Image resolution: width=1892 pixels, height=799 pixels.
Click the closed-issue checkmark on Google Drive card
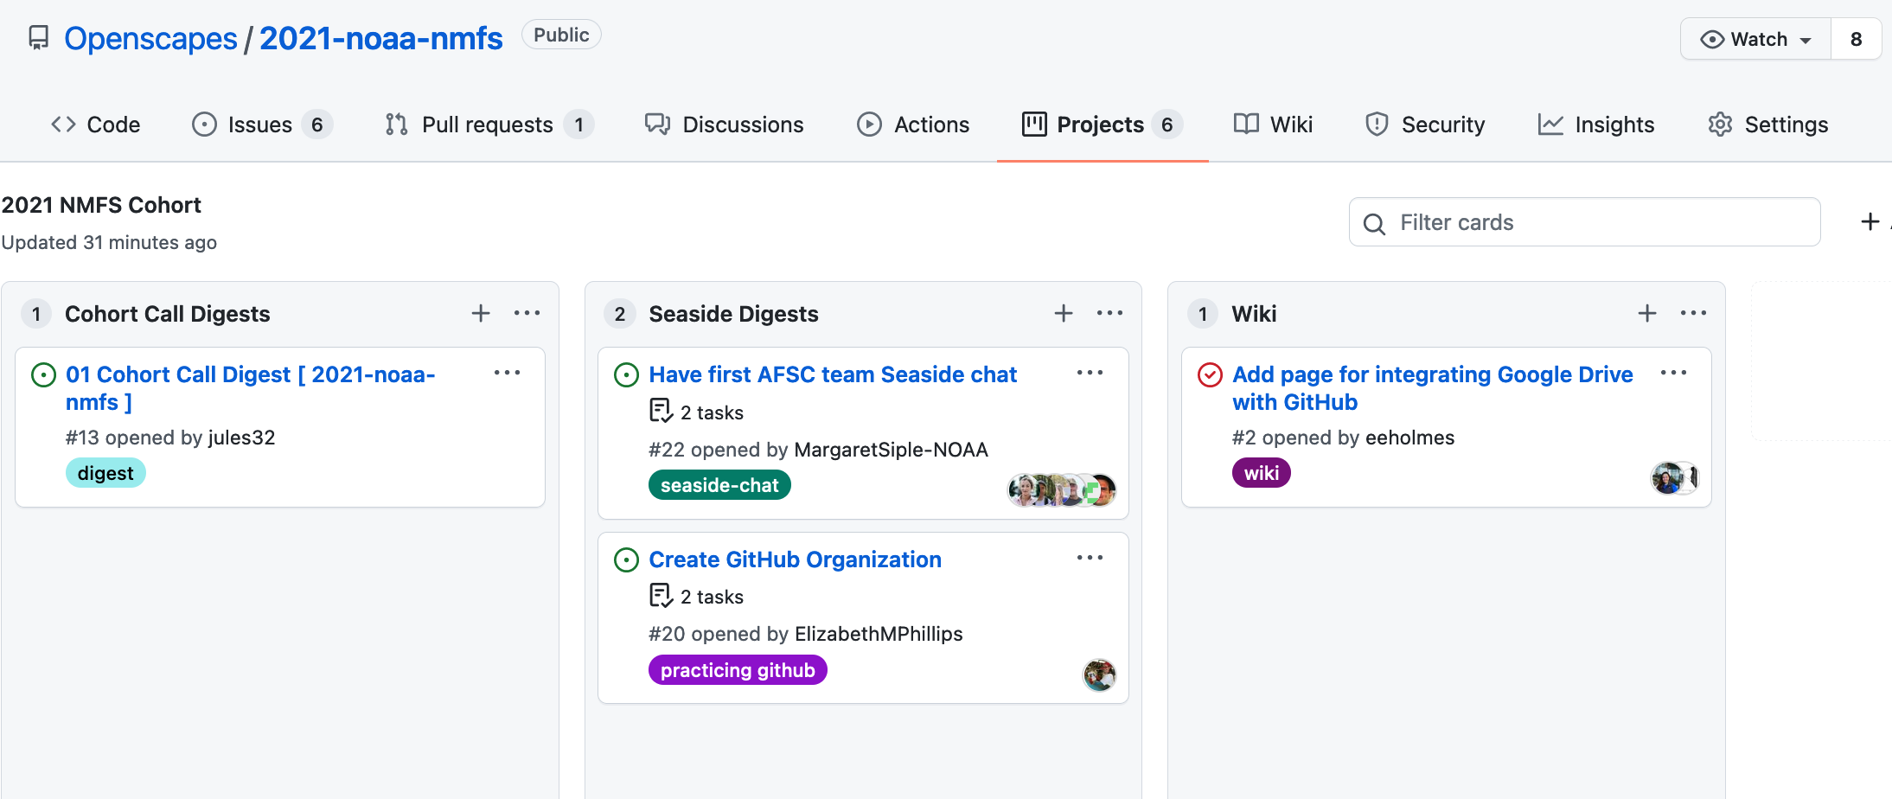click(x=1211, y=374)
